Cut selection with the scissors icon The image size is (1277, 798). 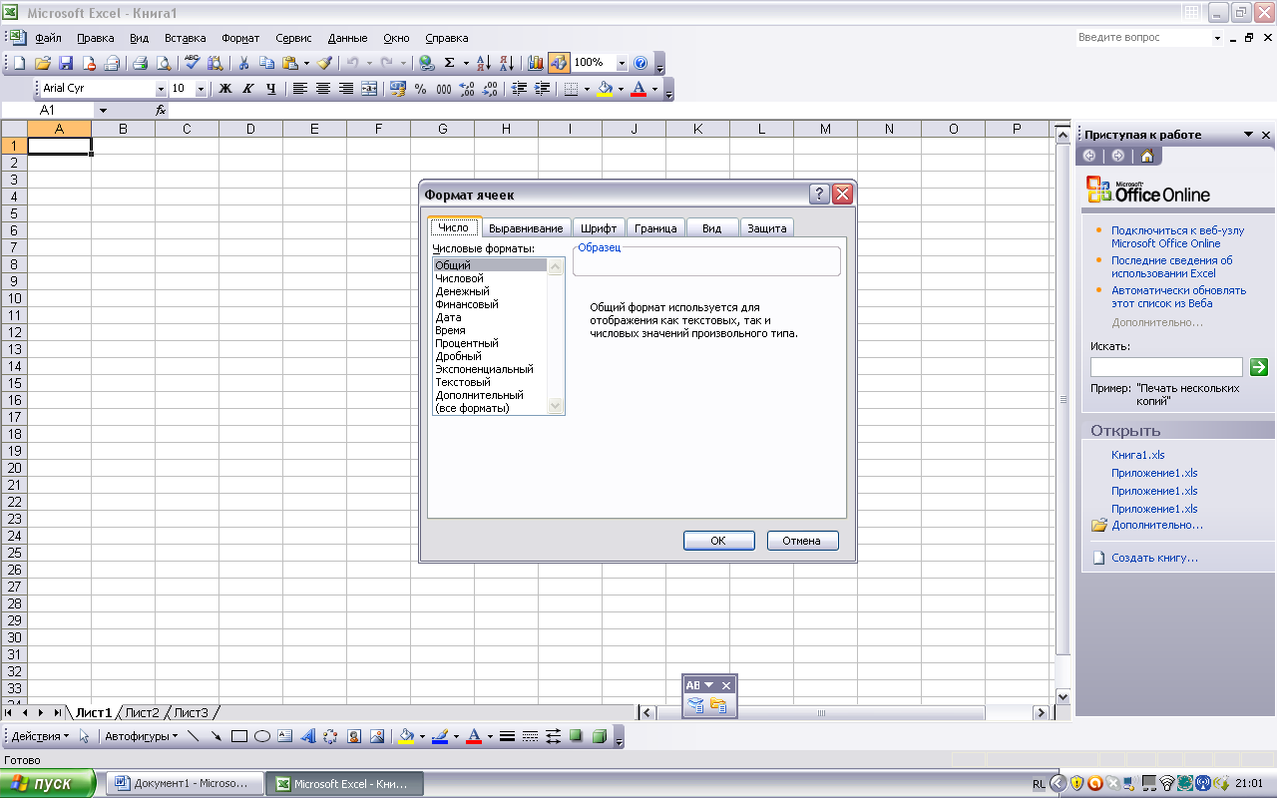(x=243, y=63)
